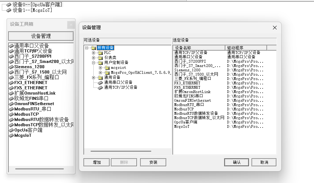Click toolbox icon for 西门子_S7_1500_以太网
314x183 pixels.
click(12, 72)
